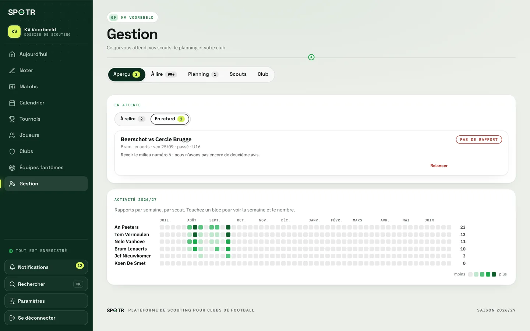
Task: Click the Se déconnecter logout icon
Action: coord(12,318)
